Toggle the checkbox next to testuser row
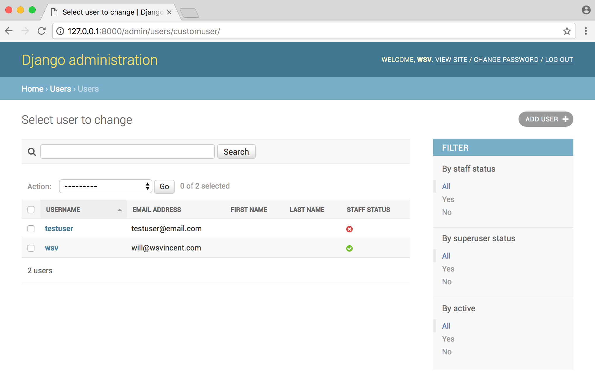 point(31,229)
